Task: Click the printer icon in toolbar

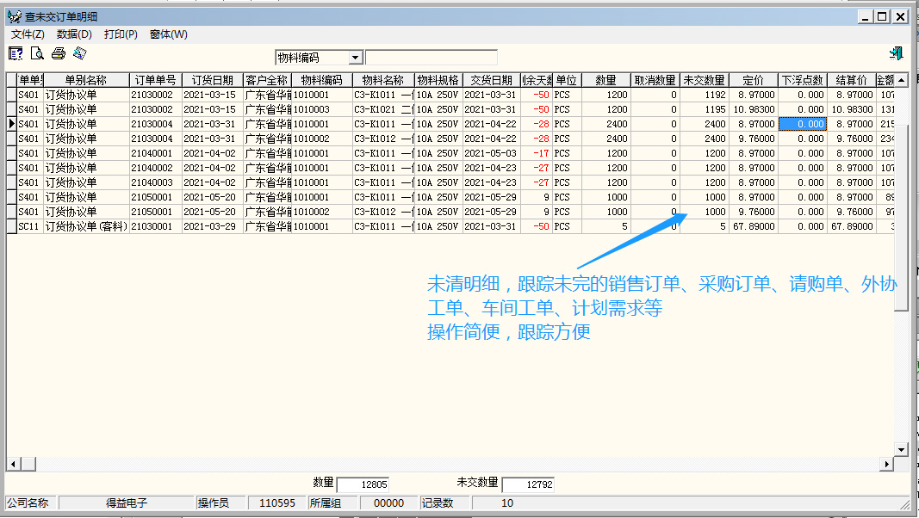Action: tap(59, 54)
